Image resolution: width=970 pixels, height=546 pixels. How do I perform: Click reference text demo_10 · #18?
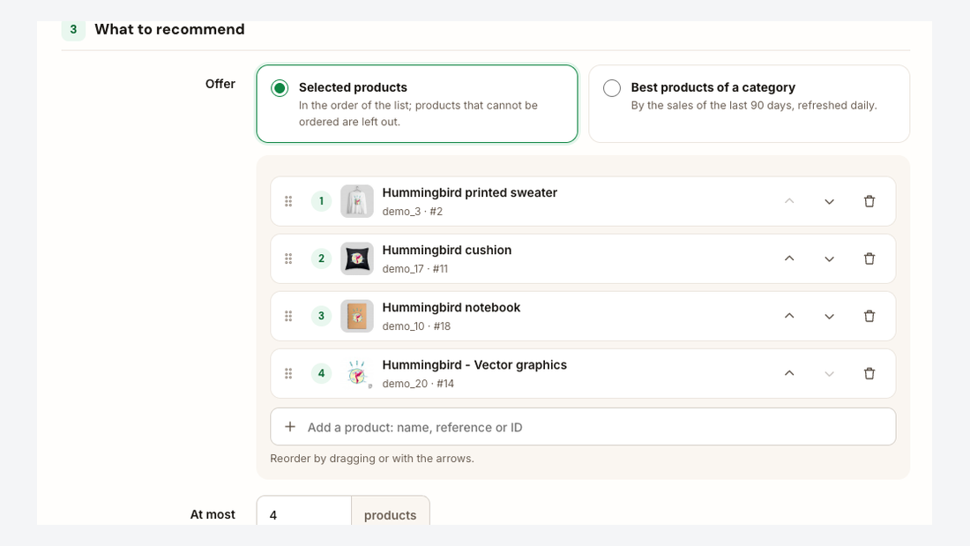[416, 326]
